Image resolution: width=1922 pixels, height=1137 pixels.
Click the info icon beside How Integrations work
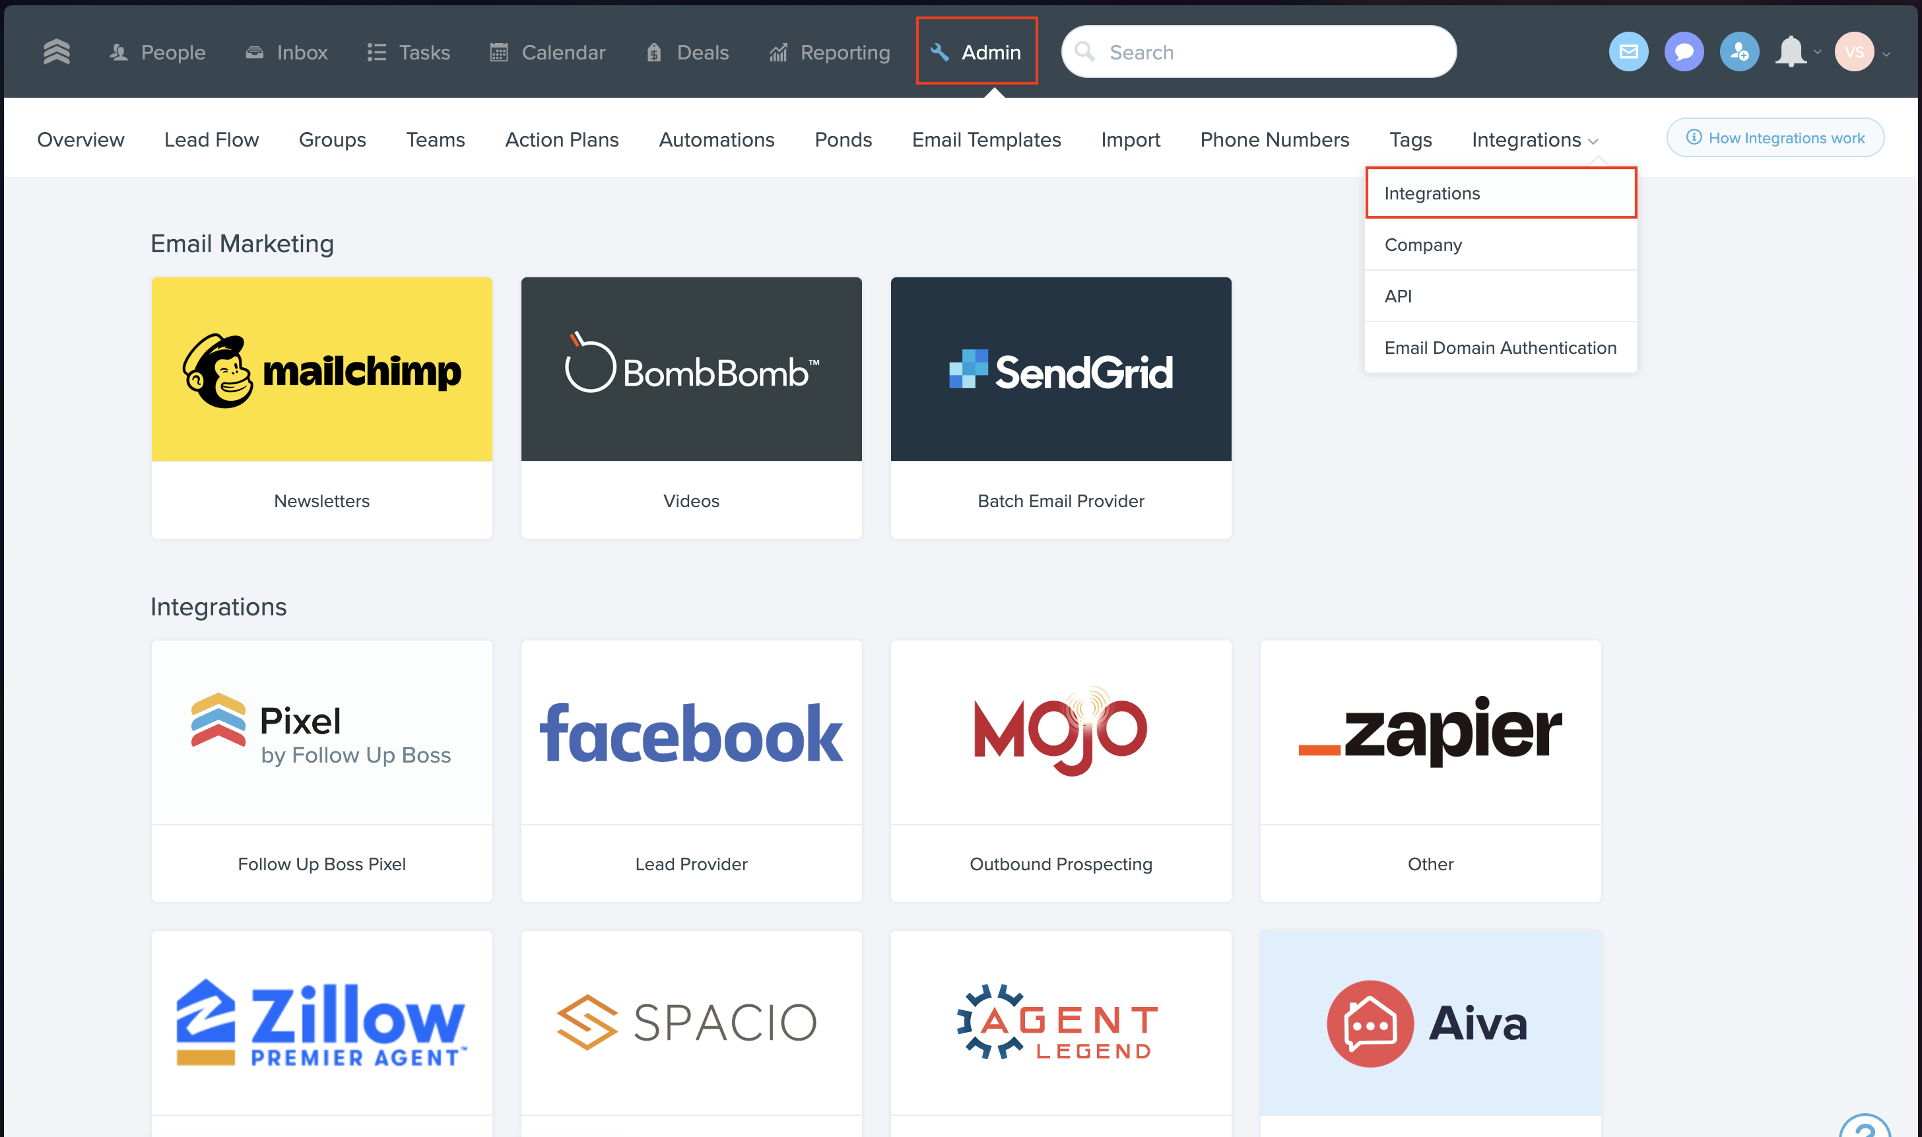click(x=1694, y=137)
